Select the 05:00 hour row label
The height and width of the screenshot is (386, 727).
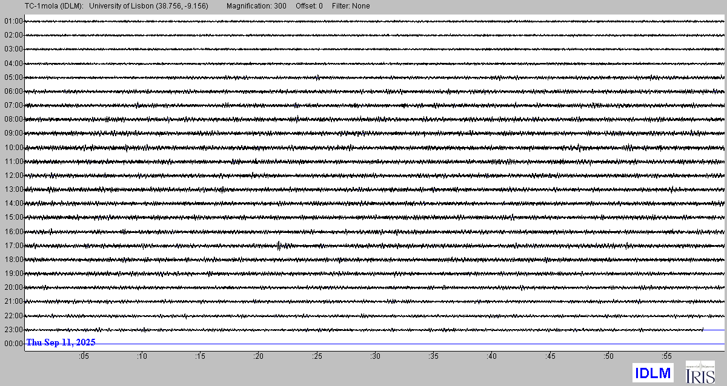point(13,77)
